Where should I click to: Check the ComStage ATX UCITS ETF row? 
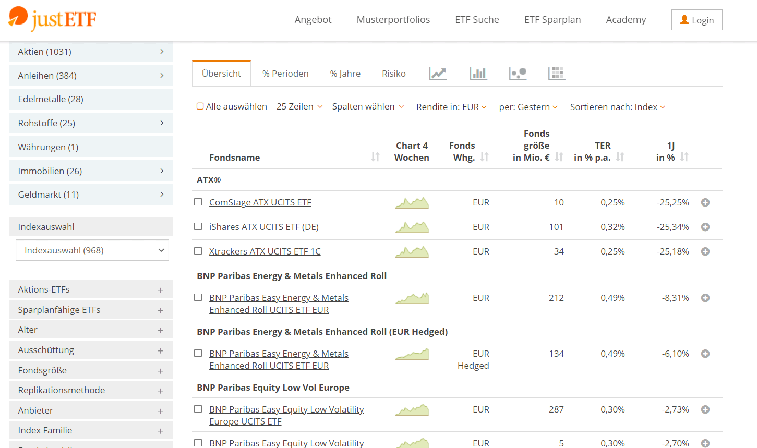point(198,202)
